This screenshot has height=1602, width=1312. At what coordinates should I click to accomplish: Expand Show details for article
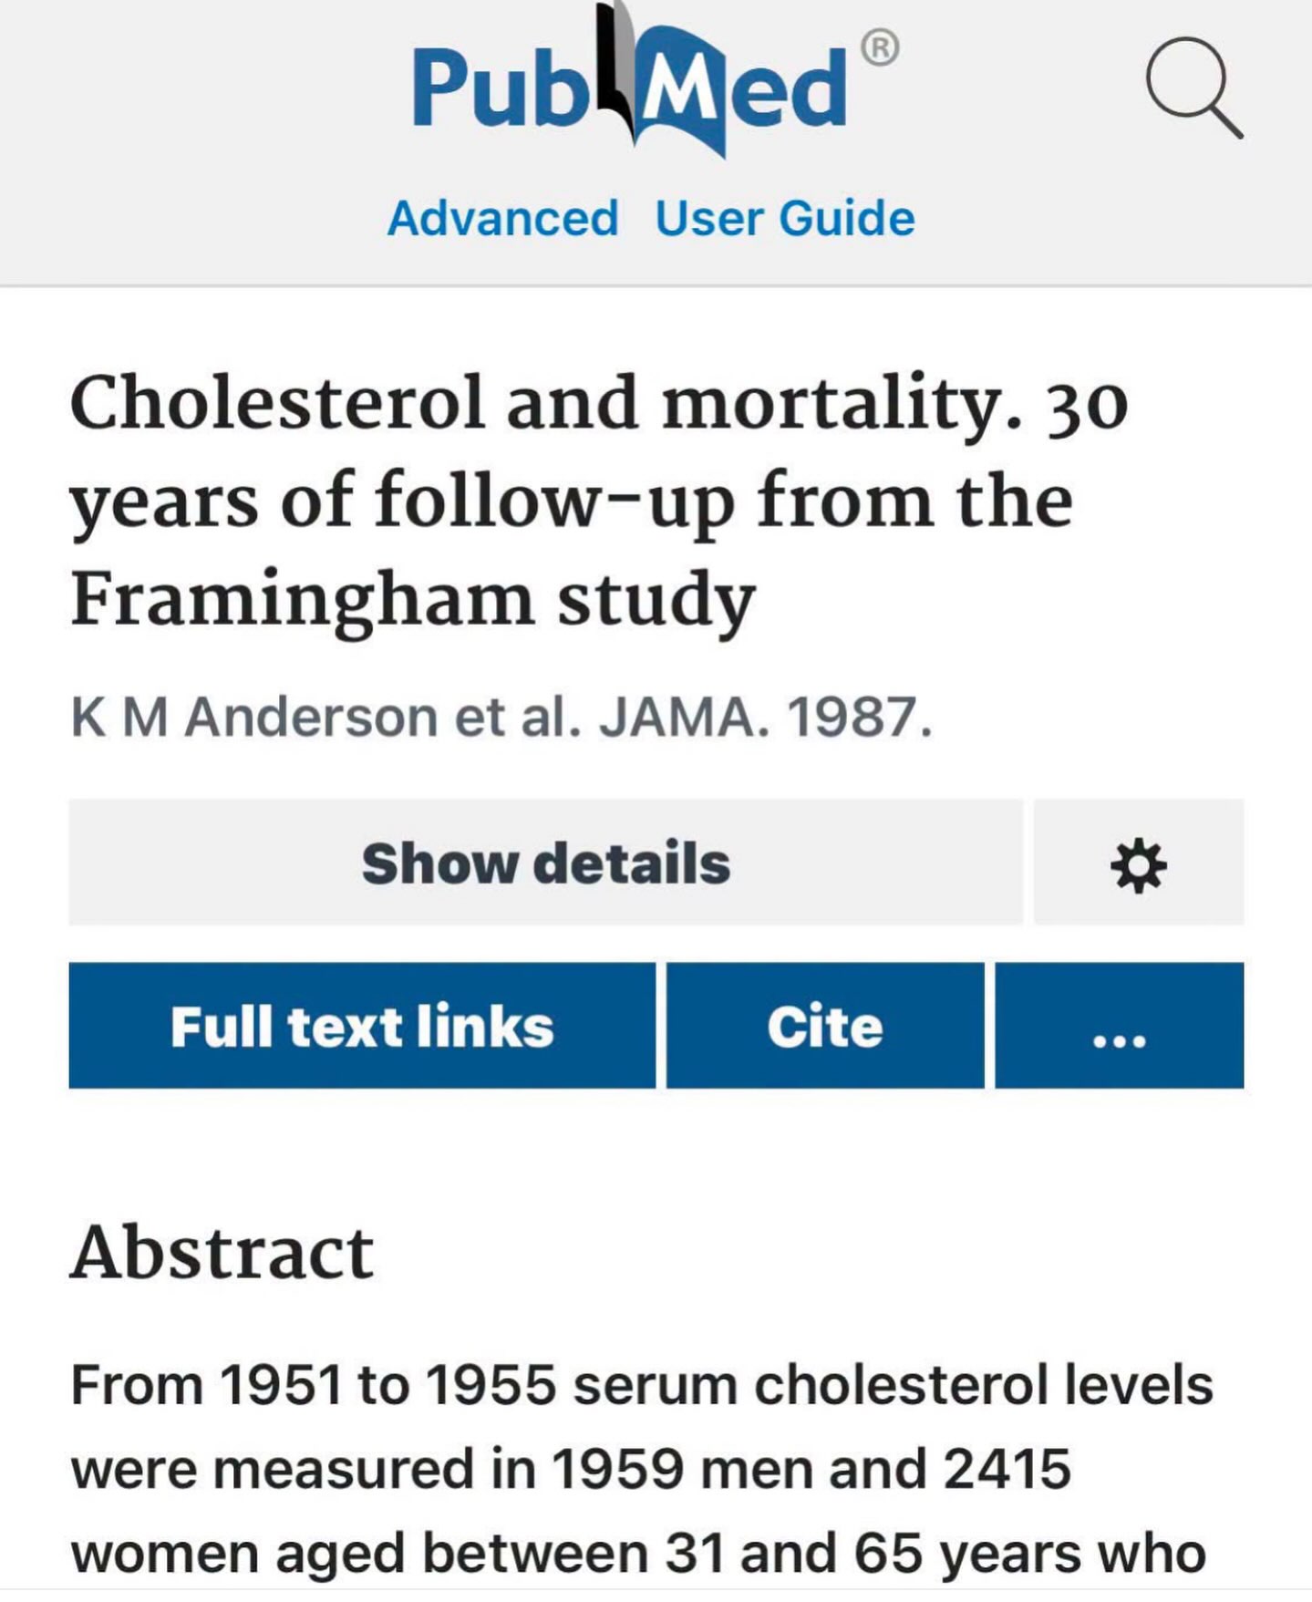545,863
